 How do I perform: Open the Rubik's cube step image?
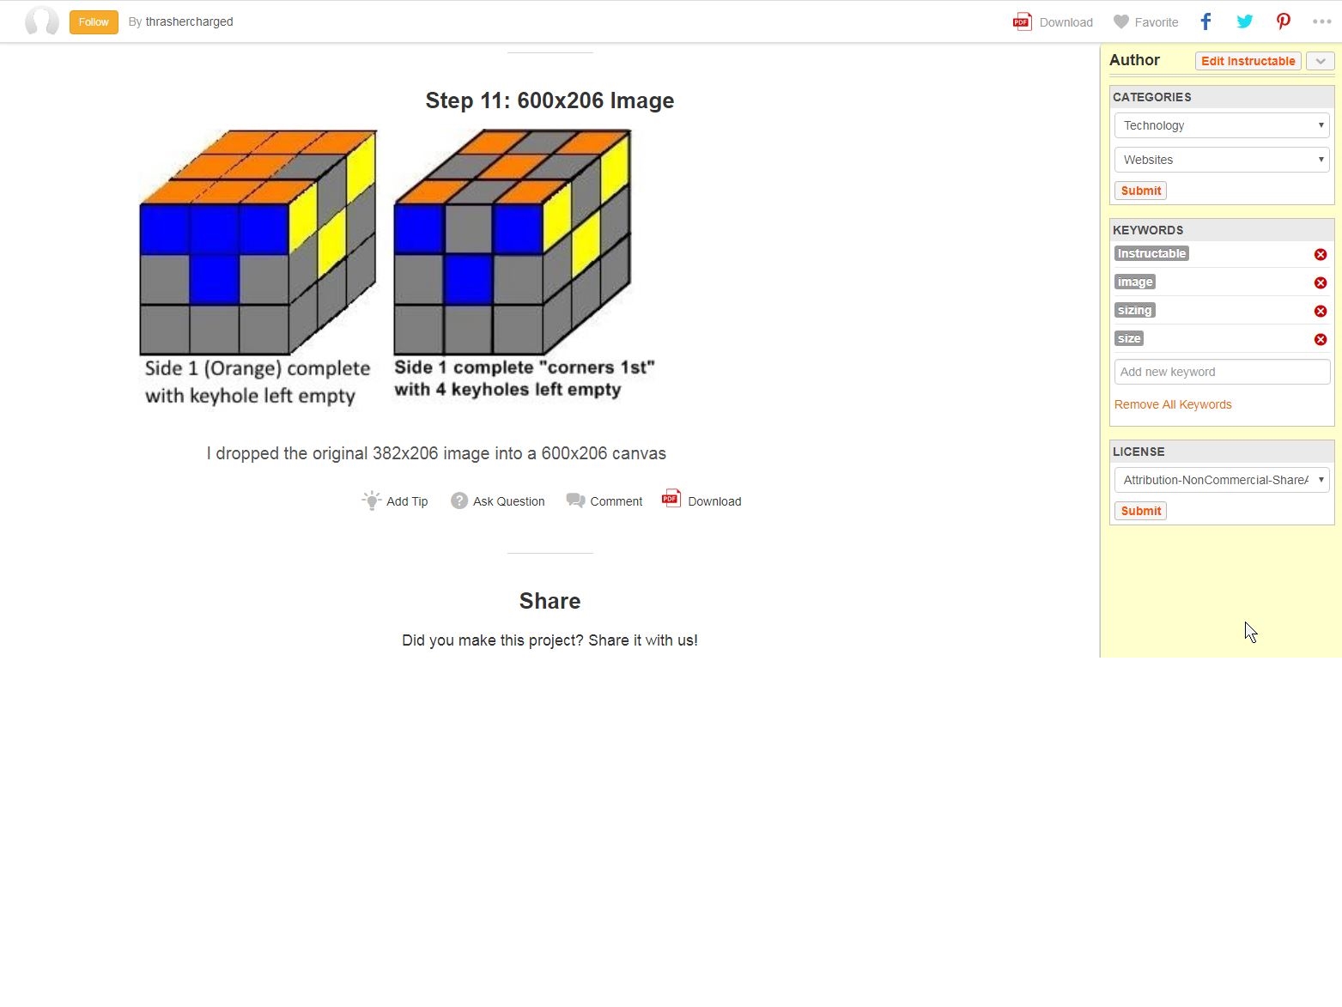point(397,268)
